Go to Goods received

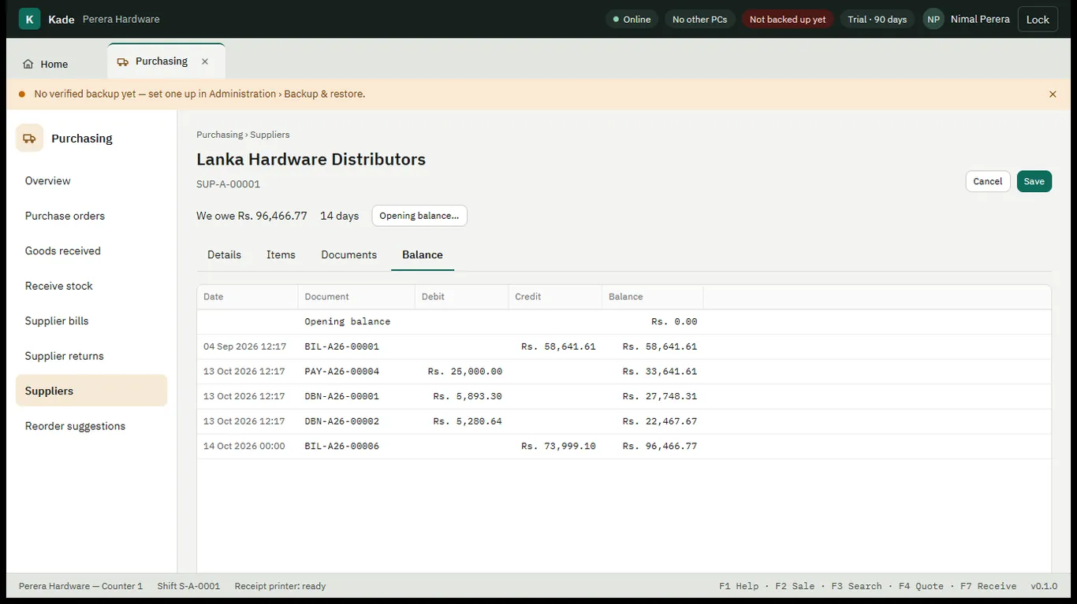point(91,250)
